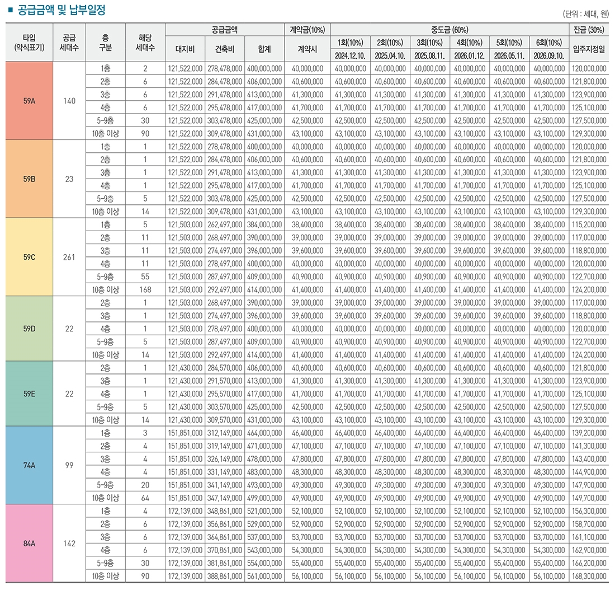Click the title 공급금액 및 납부일정
This screenshot has height=590, width=615.
tap(61, 10)
